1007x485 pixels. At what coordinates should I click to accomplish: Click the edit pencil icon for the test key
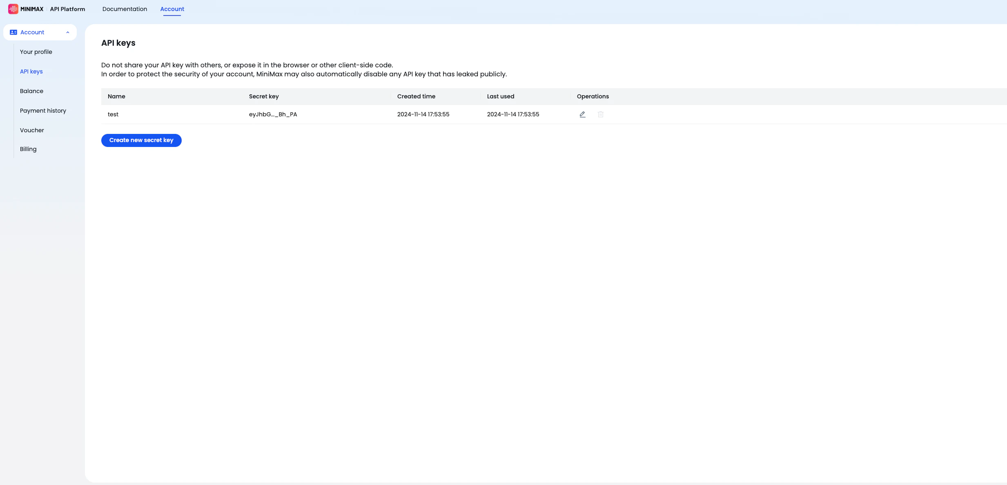coord(582,114)
